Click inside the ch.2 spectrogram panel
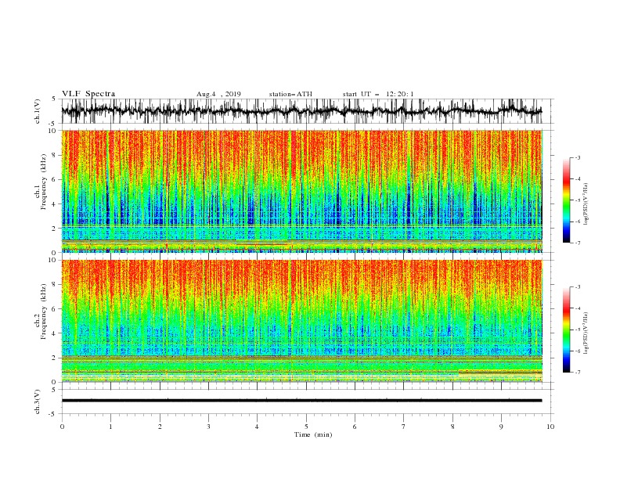 coord(301,321)
